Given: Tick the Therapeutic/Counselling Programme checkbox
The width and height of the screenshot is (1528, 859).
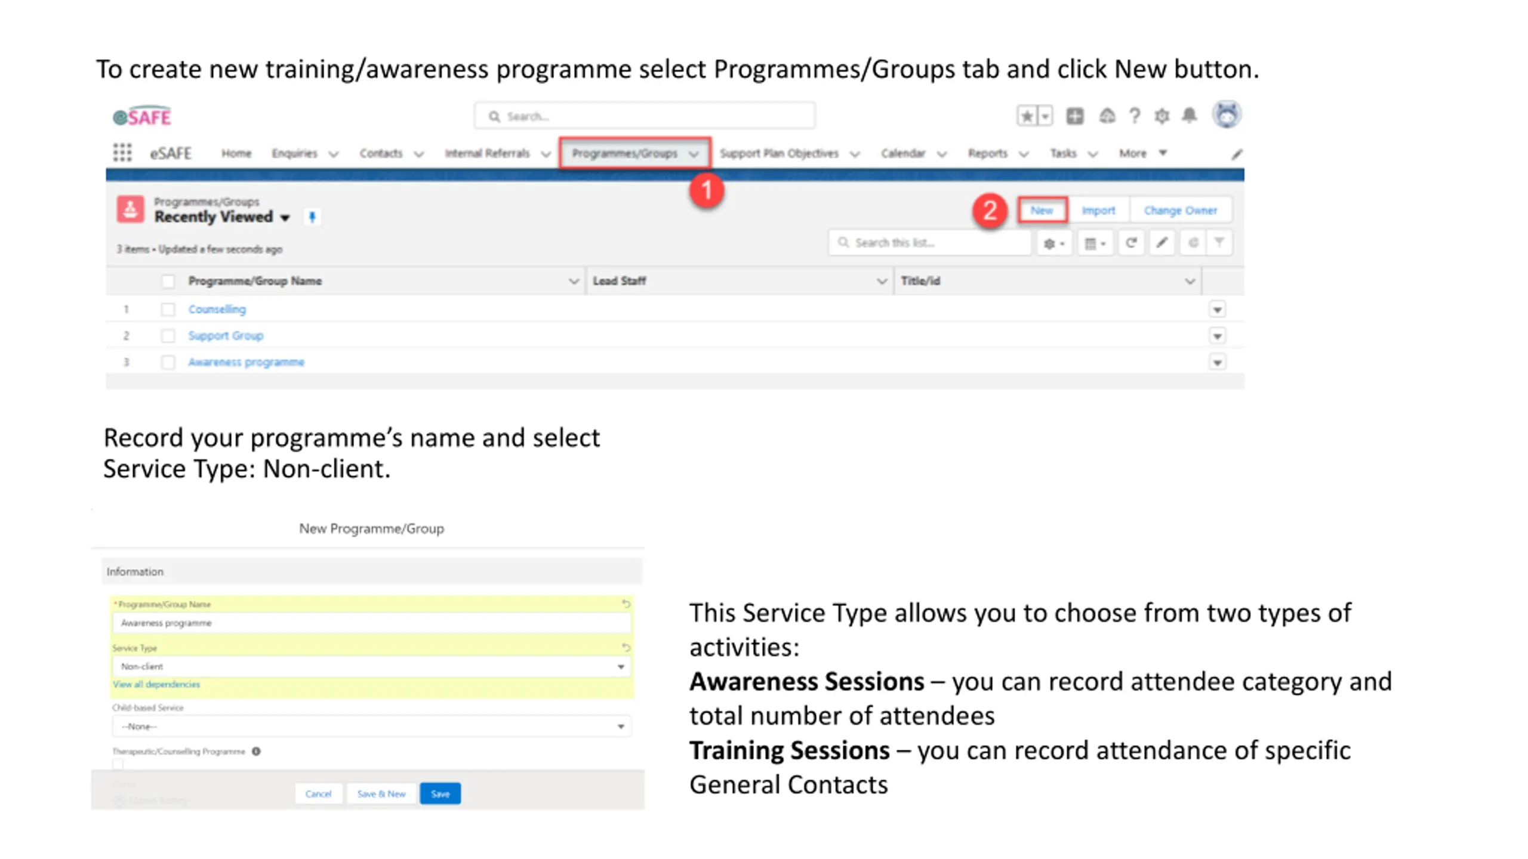Looking at the screenshot, I should click(118, 765).
